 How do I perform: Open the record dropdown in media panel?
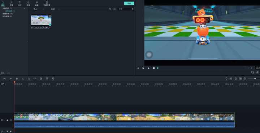(55, 9)
